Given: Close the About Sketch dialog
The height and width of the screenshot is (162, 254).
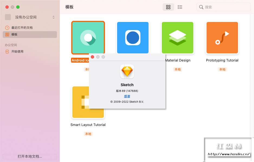Looking at the screenshot, I should (x=92, y=57).
